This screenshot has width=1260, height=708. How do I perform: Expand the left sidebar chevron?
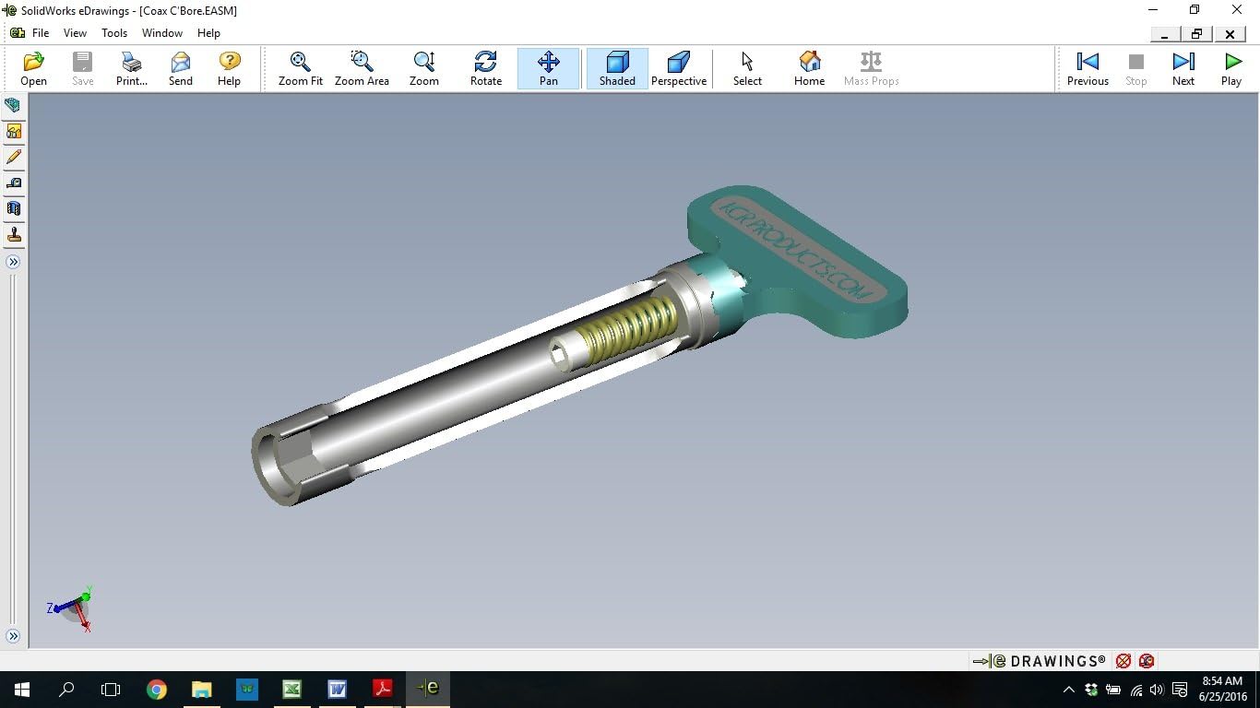tap(14, 261)
